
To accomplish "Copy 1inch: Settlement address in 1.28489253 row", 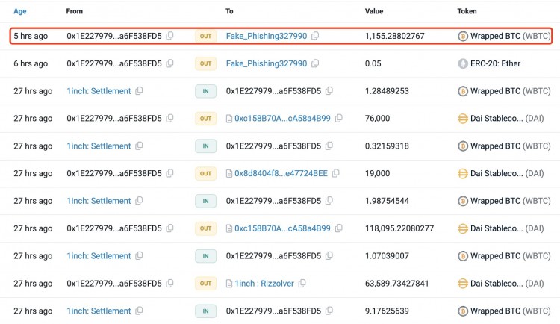I will 139,91.
